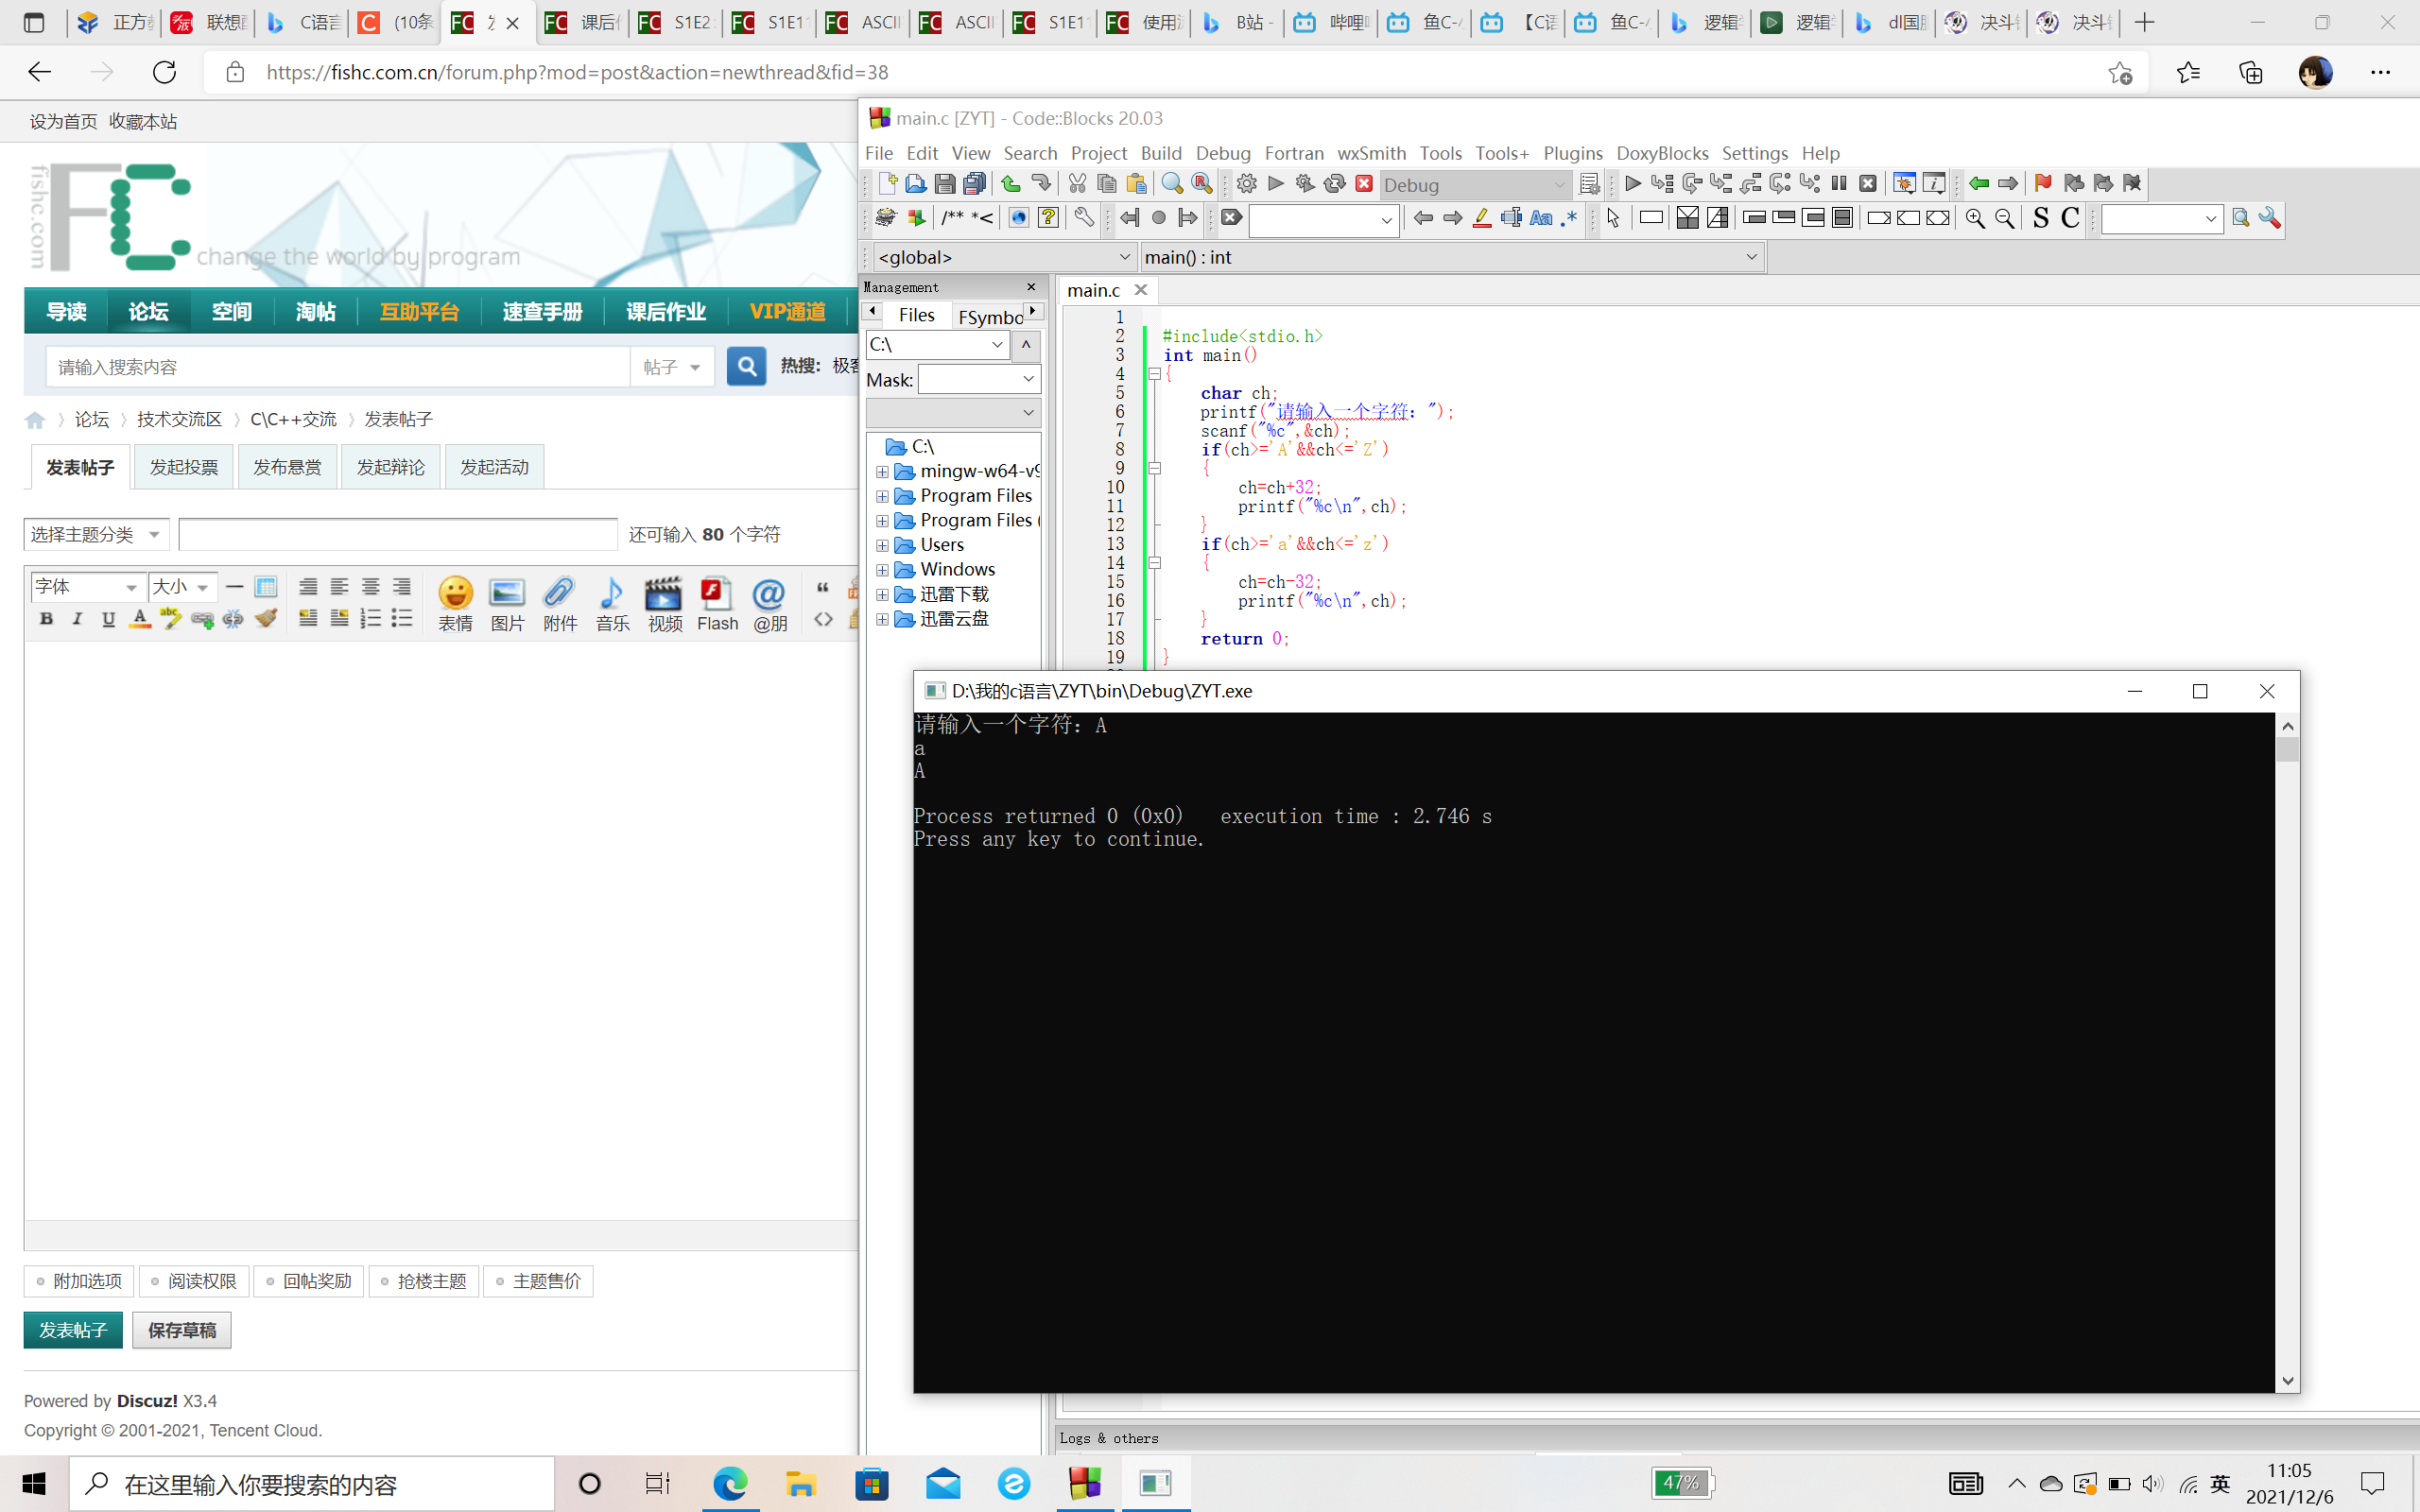Switch to the 发布悬赏 tab
2420x1512 pixels.
click(287, 467)
